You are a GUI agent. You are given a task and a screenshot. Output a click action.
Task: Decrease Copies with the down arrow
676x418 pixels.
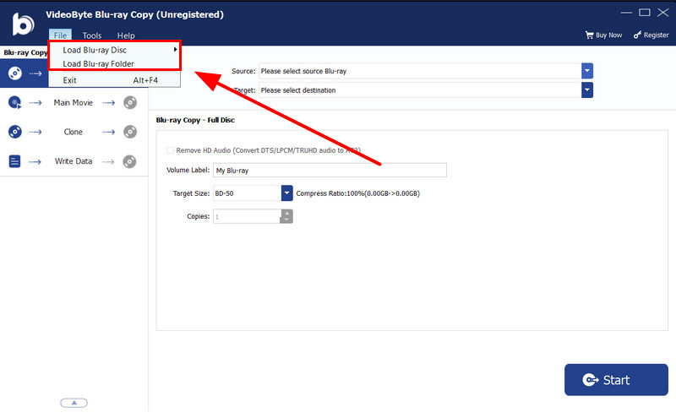tap(286, 220)
